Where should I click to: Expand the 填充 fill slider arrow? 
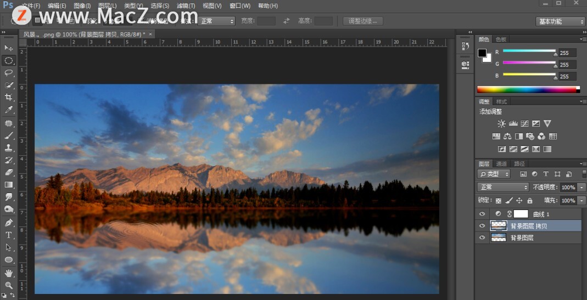(x=582, y=201)
